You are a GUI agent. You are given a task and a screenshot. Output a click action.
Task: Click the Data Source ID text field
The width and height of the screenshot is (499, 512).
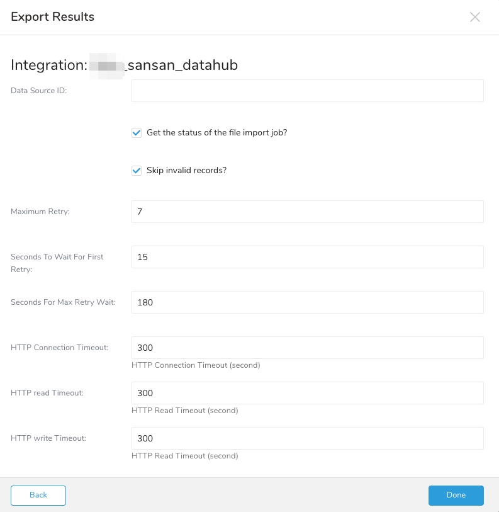coord(307,91)
